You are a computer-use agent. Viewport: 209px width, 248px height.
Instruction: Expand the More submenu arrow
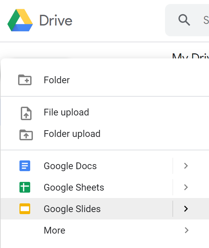point(186,230)
